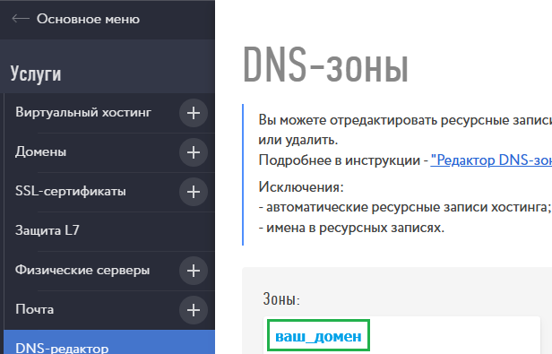Expand Физические серверы plus icon

(194, 271)
